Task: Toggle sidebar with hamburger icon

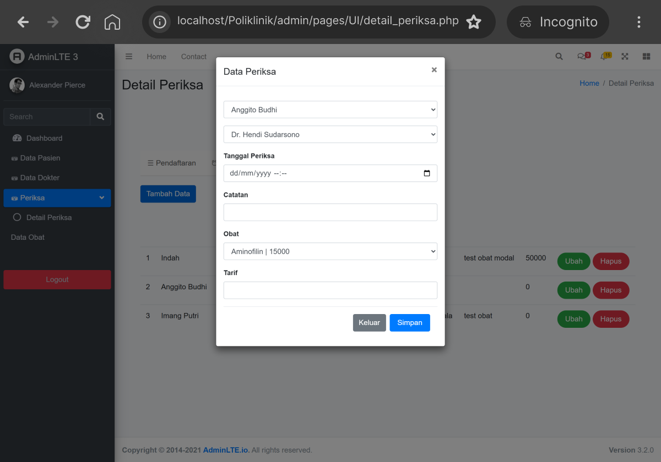Action: pyautogui.click(x=129, y=57)
